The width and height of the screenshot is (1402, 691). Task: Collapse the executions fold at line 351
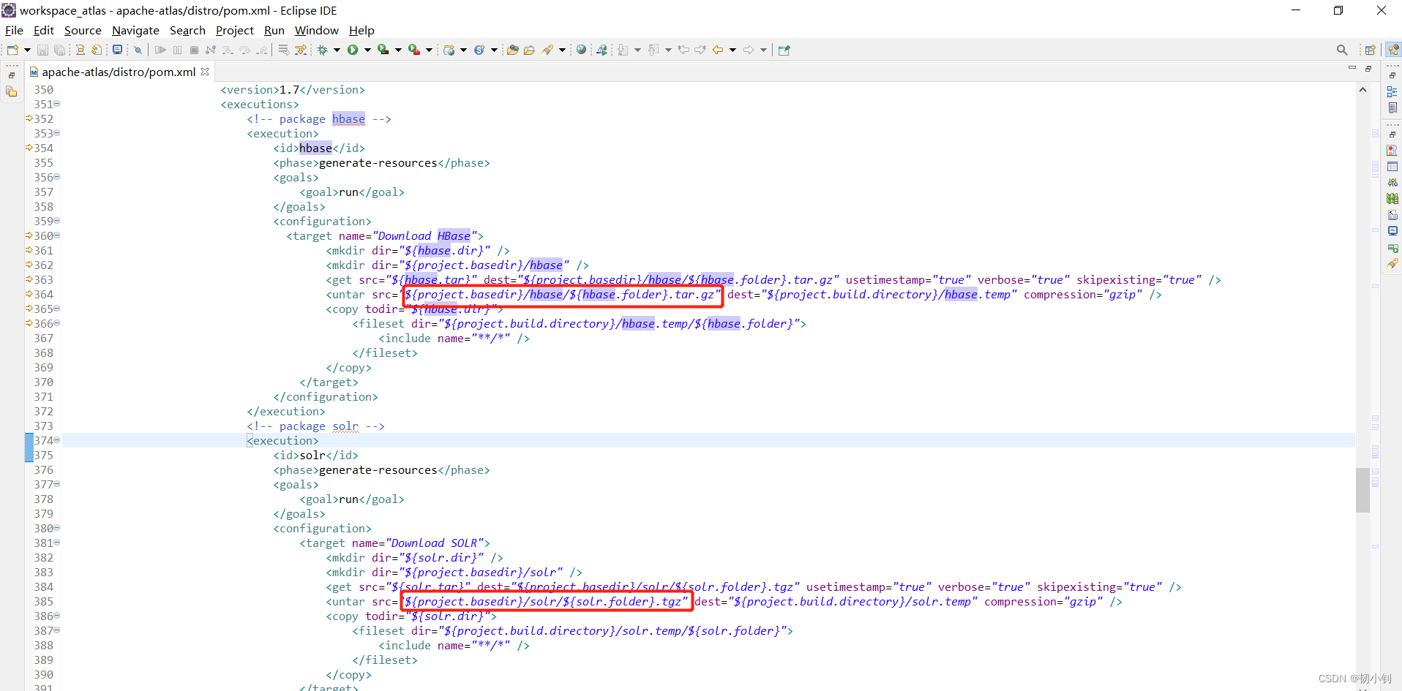tap(57, 105)
